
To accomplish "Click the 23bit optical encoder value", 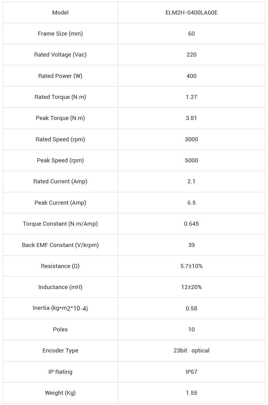I will [191, 351].
